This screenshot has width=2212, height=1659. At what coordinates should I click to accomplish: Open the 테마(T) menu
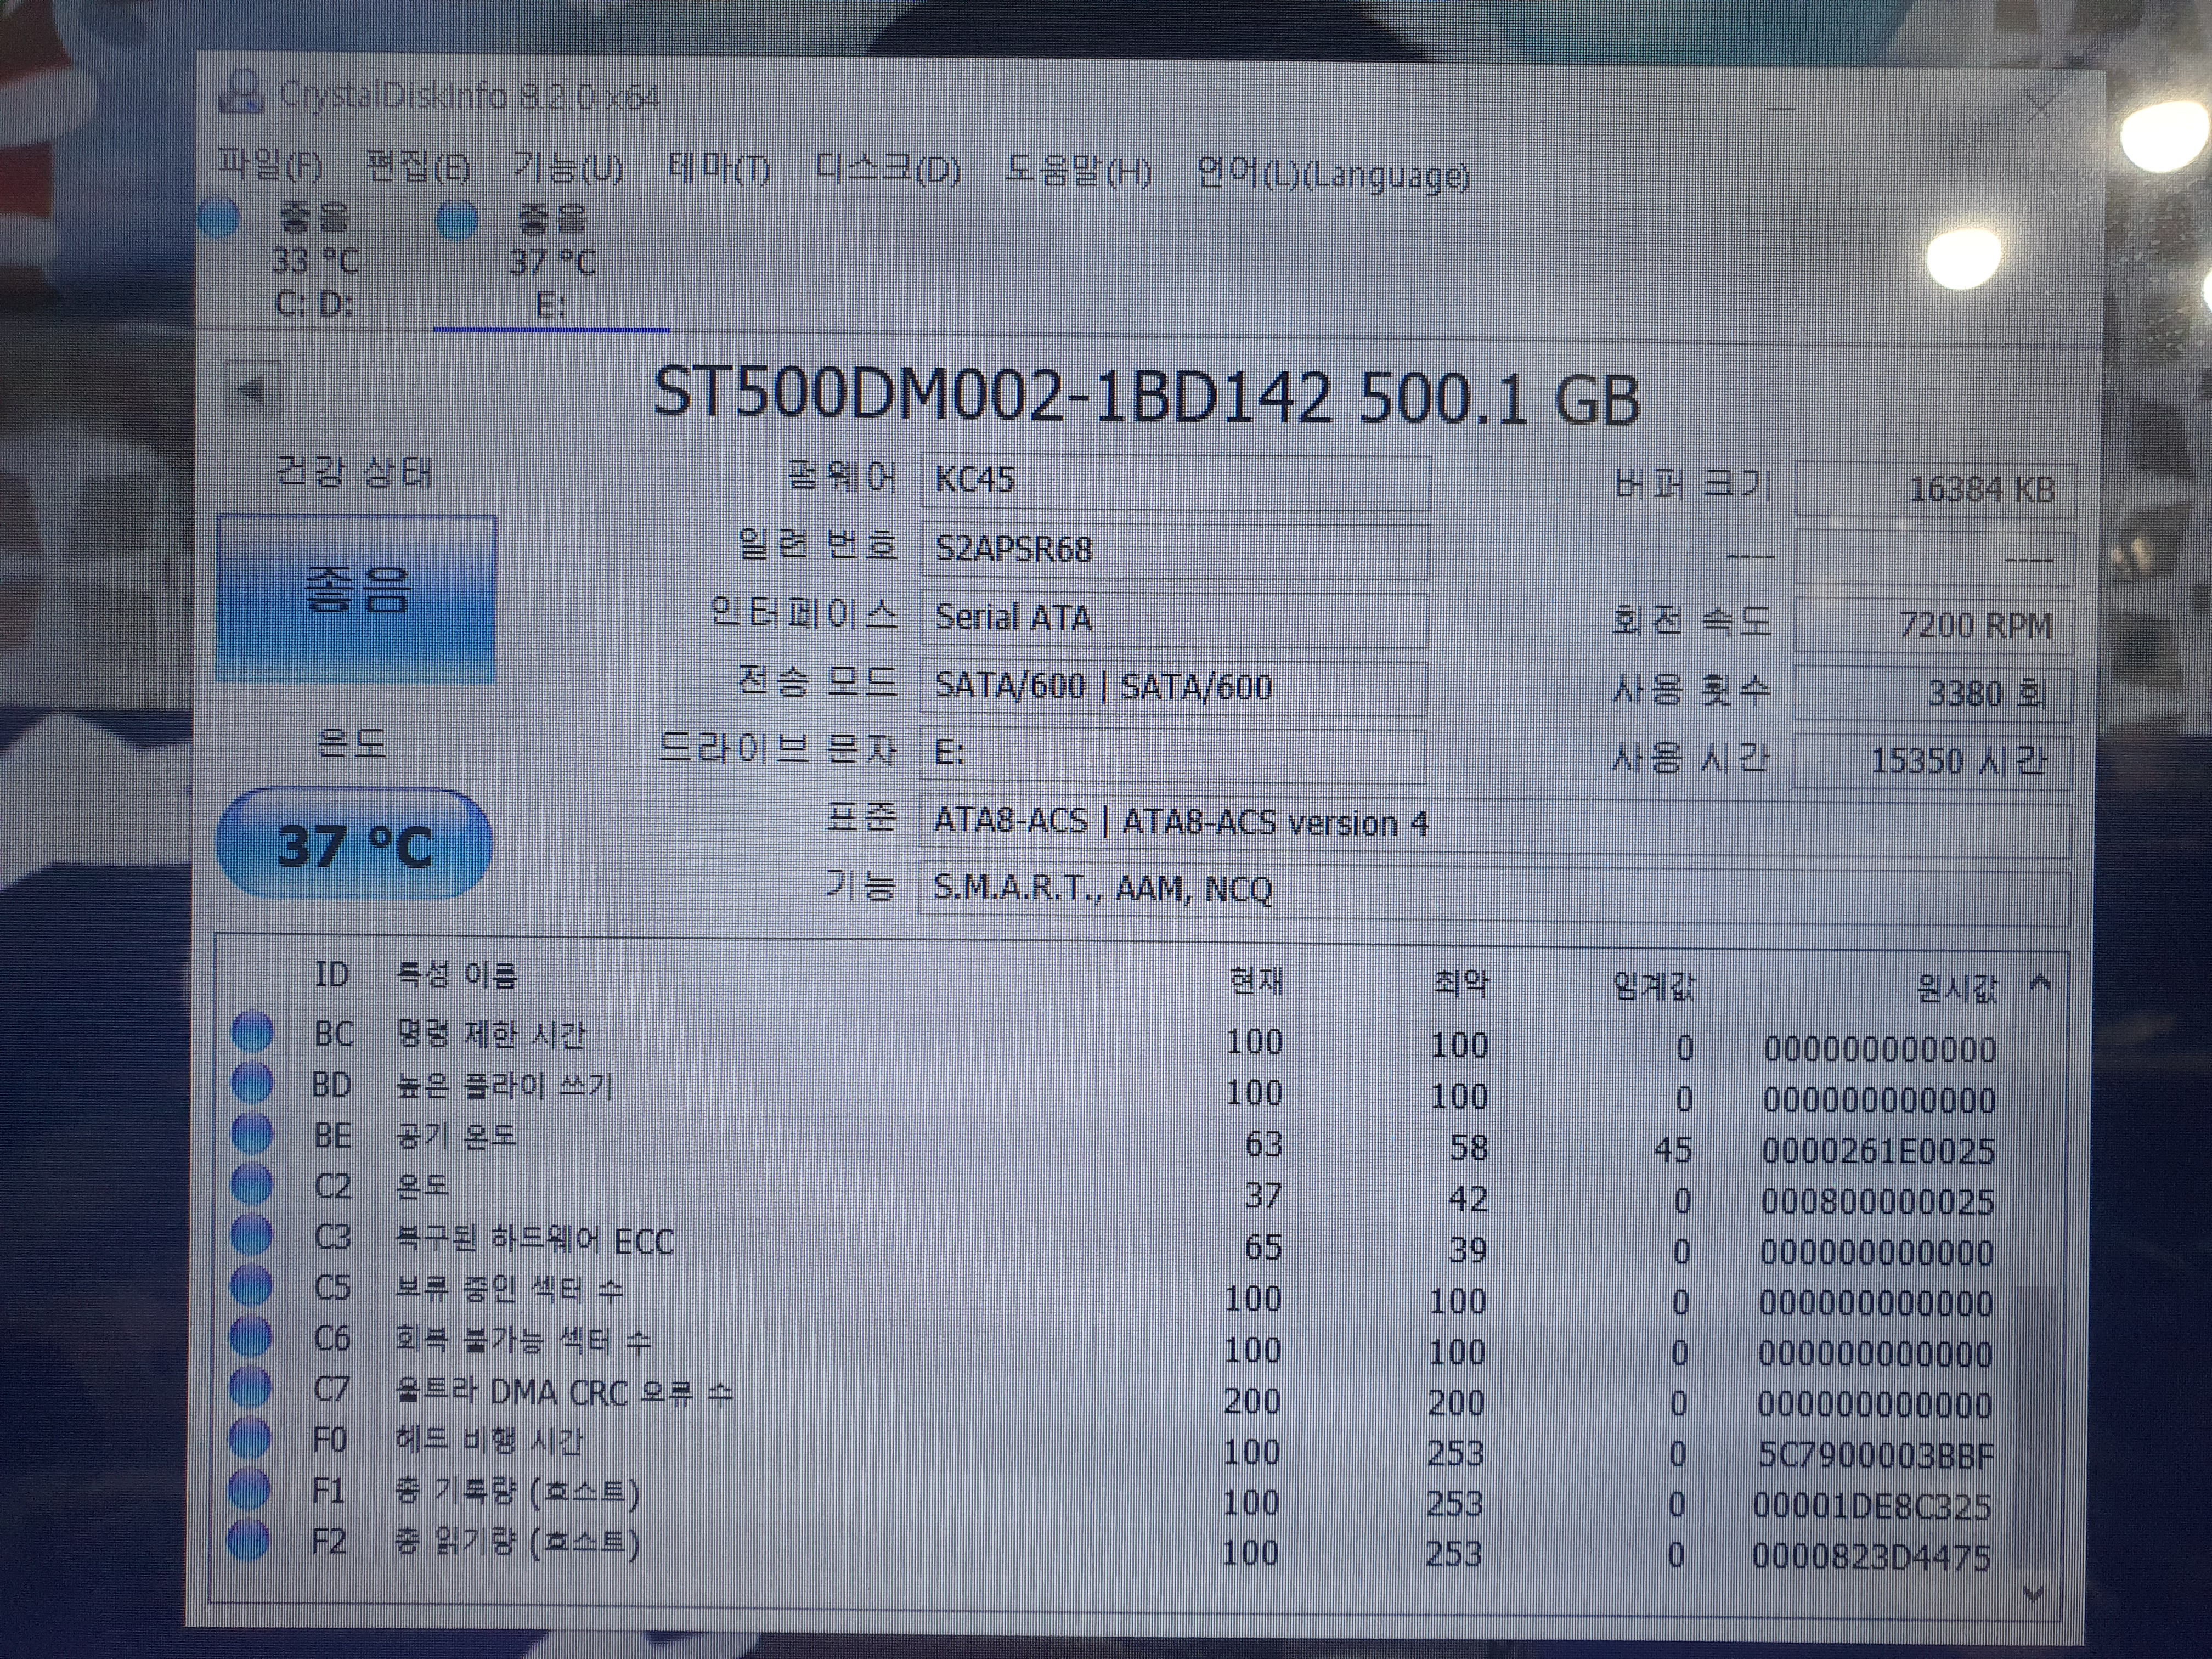point(719,170)
